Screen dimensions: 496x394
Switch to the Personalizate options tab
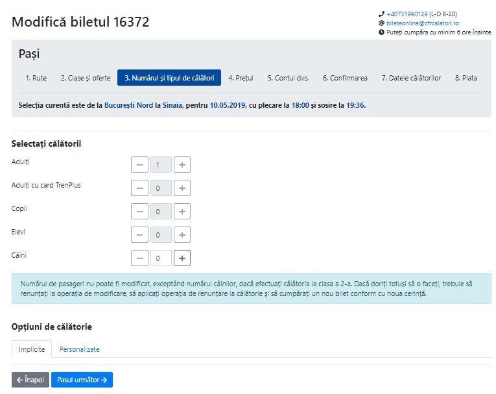pos(79,349)
